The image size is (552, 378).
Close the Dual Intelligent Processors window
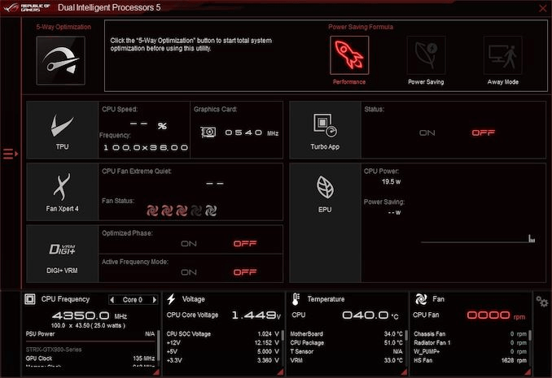coord(543,8)
